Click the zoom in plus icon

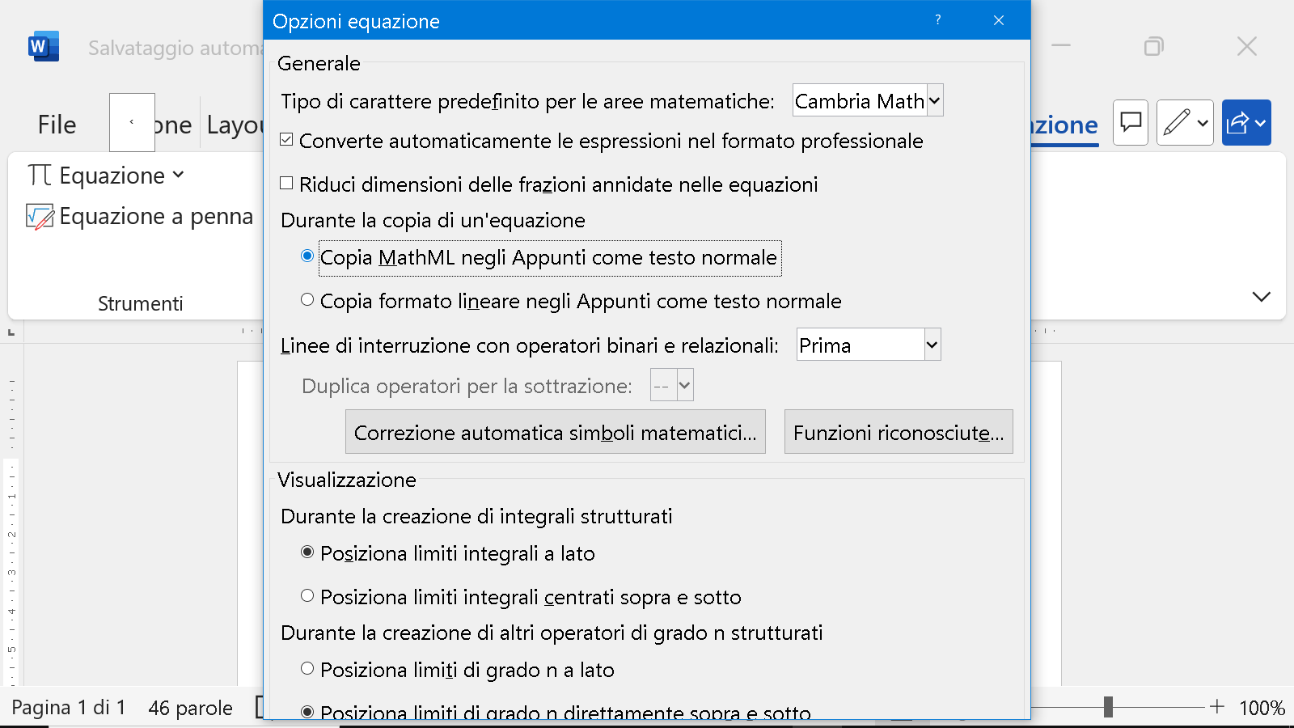pos(1217,707)
